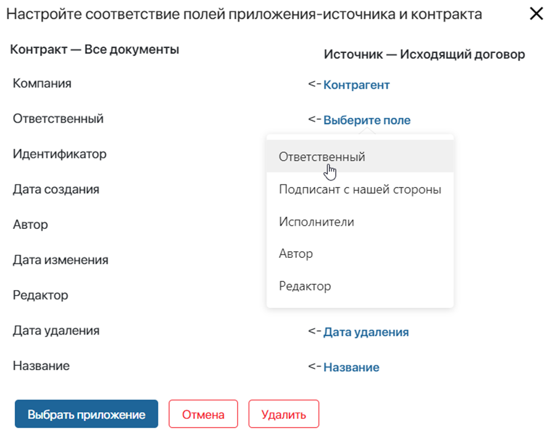Click the arrow beside Контрагент
The image size is (551, 435).
click(315, 84)
